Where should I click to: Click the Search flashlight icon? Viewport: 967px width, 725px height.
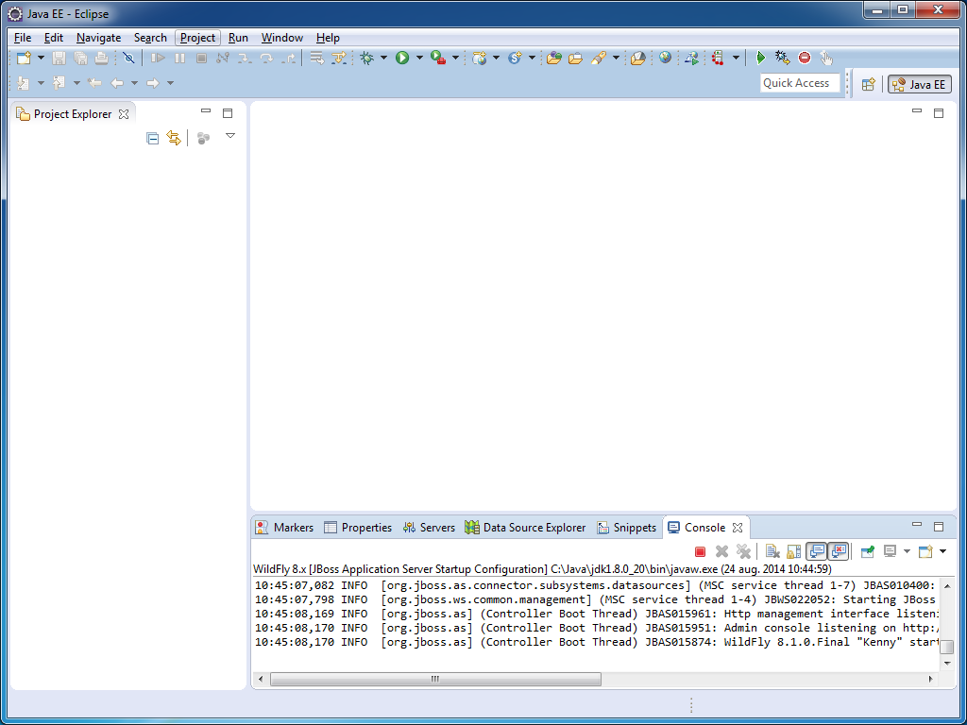click(598, 58)
